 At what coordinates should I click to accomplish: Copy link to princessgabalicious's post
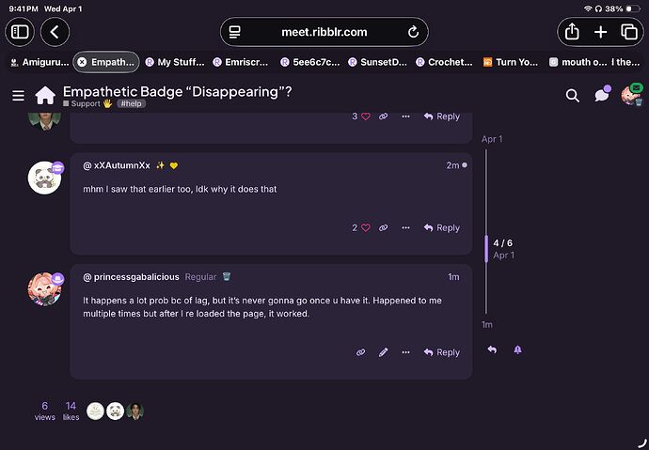click(360, 352)
